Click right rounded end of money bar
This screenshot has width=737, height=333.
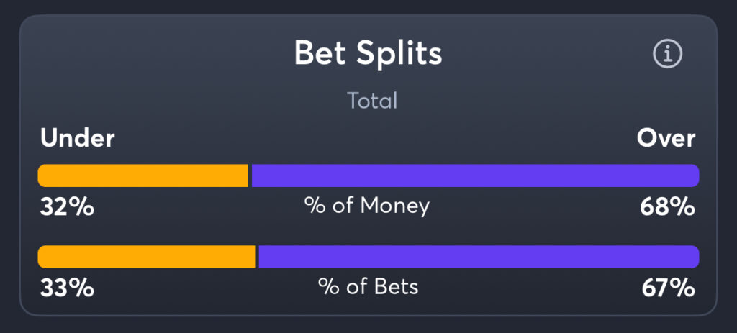tap(694, 175)
